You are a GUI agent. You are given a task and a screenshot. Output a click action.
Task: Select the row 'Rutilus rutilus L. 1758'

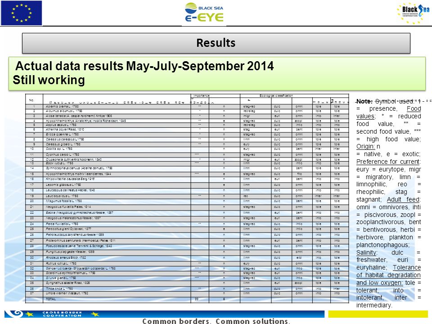point(187,264)
